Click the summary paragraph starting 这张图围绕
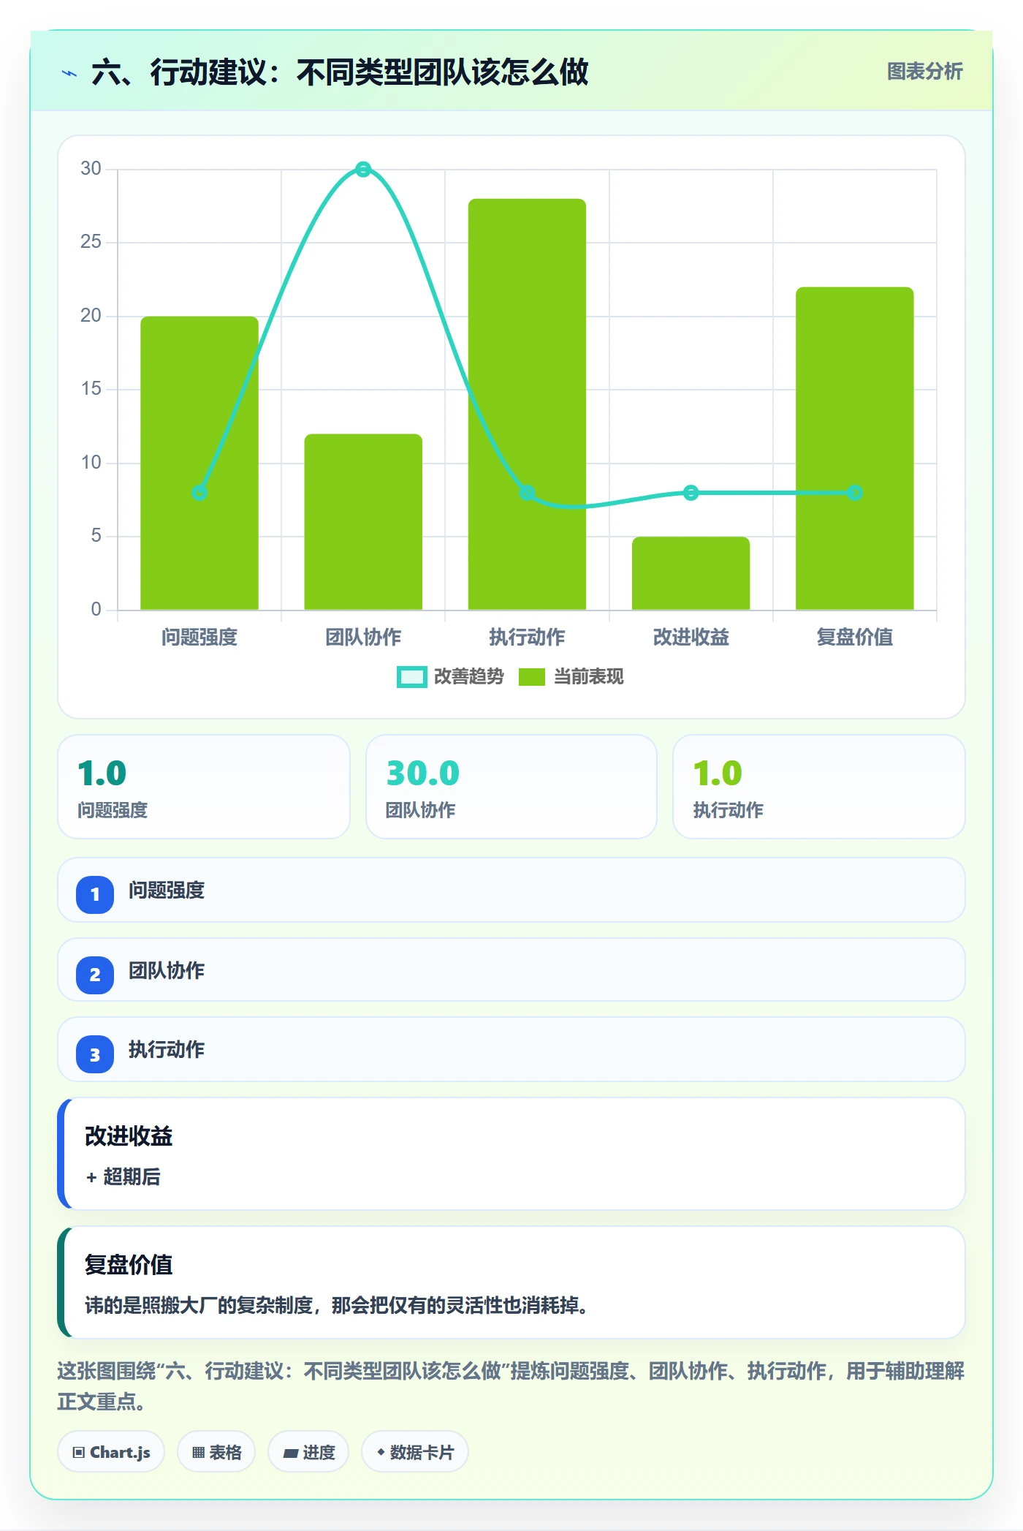This screenshot has width=1023, height=1531. coord(511,1386)
